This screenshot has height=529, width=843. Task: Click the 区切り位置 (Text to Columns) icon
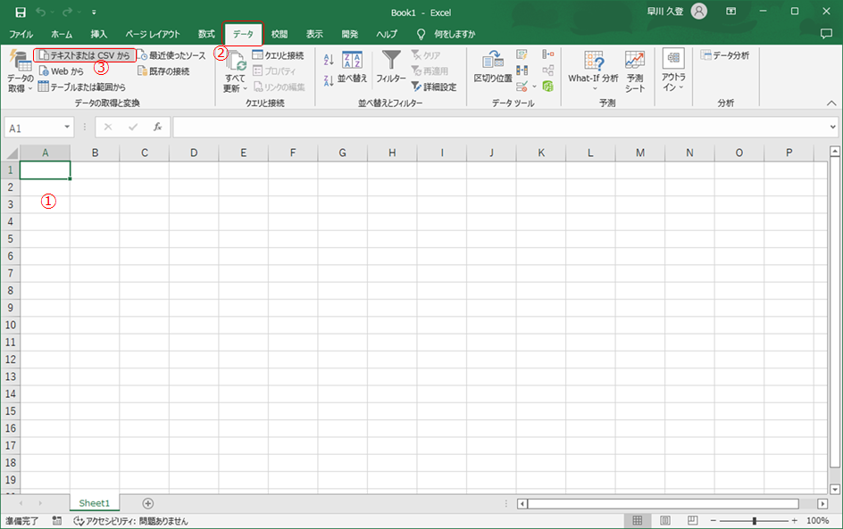[x=492, y=62]
